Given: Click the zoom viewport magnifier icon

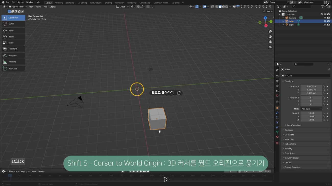Looking at the screenshot, I should (x=270, y=32).
